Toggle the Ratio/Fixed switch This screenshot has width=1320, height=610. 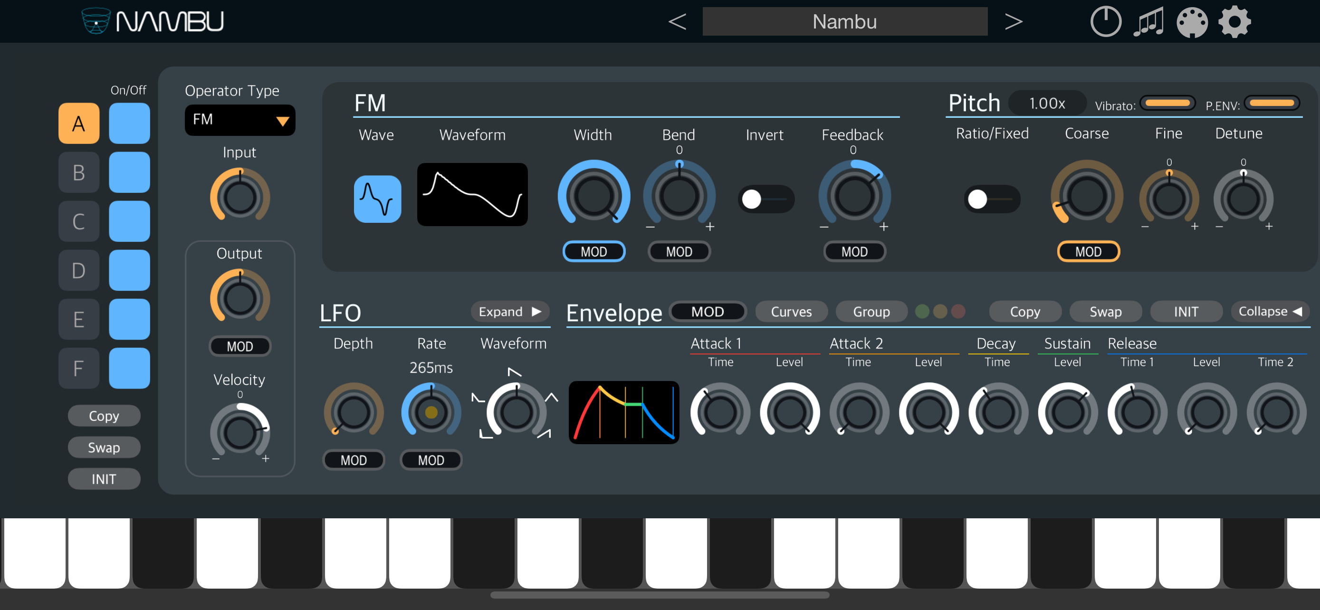(992, 199)
